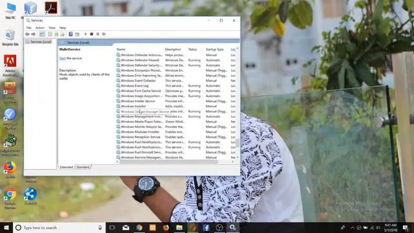Viewport: 414px width, 233px height.
Task: Open Properties from the toolbar icon
Action: [50, 34]
